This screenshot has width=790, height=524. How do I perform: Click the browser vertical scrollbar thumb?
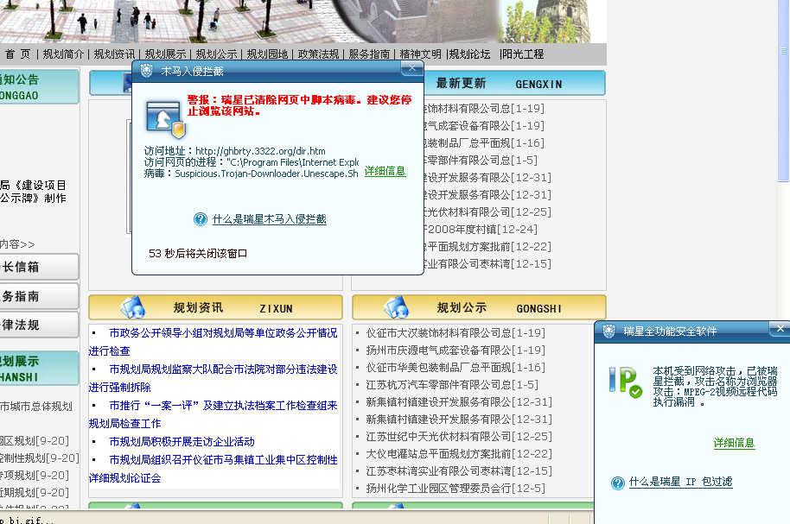[x=783, y=91]
